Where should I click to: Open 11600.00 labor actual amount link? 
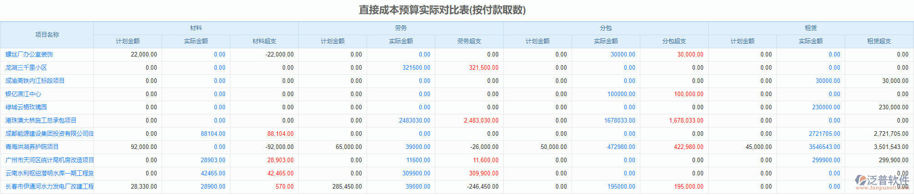point(418,160)
